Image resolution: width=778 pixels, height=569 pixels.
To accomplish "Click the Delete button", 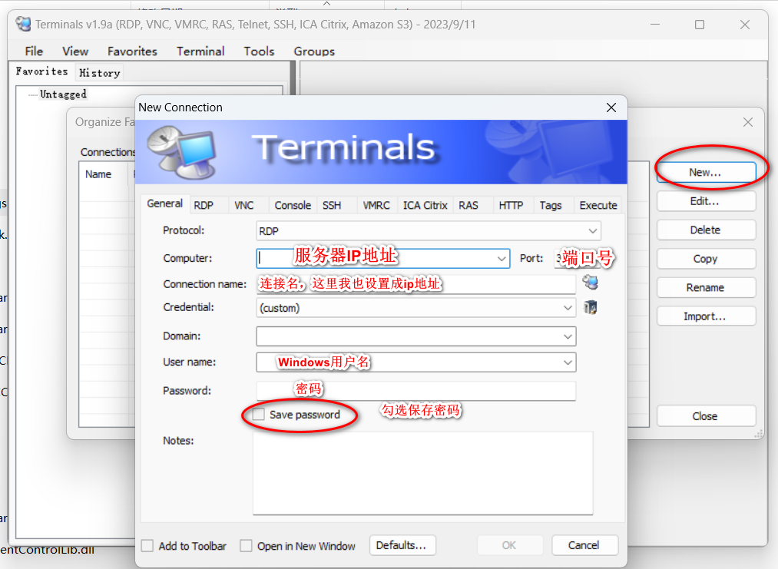I will [x=706, y=230].
